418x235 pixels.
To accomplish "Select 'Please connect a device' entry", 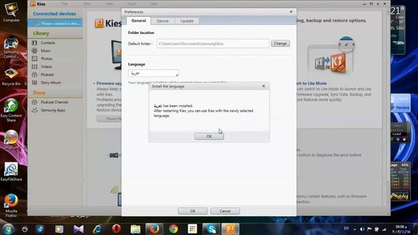I will tap(55, 23).
